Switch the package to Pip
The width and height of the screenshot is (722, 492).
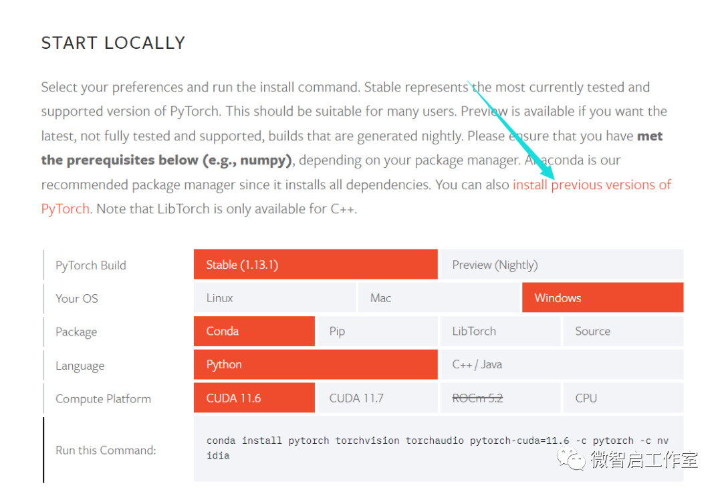377,332
